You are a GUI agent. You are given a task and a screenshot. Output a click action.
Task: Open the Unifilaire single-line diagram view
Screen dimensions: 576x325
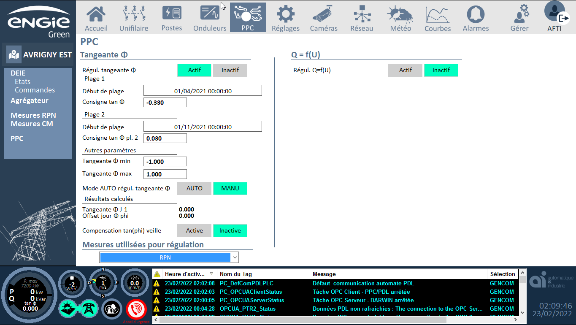pos(134,18)
